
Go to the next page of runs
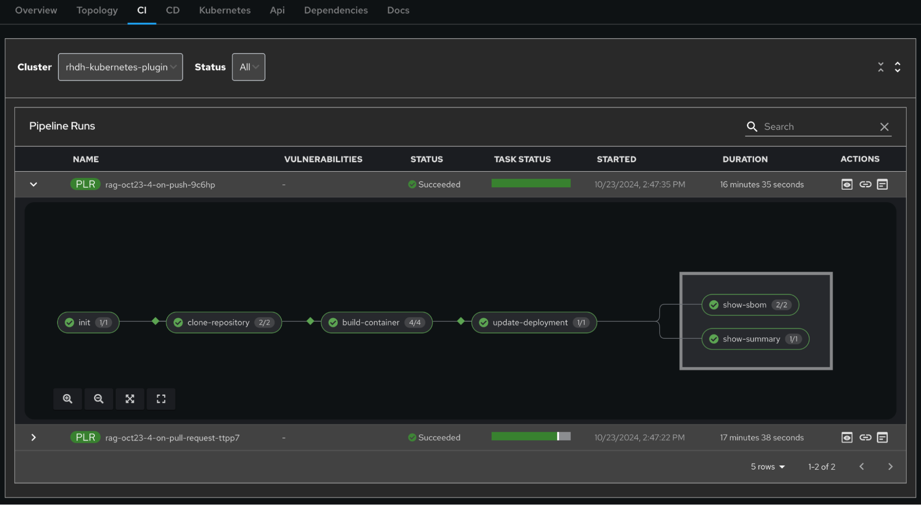tap(890, 467)
